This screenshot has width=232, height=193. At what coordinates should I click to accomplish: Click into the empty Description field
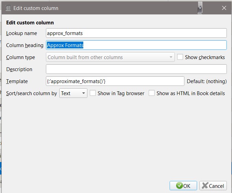coord(136,69)
